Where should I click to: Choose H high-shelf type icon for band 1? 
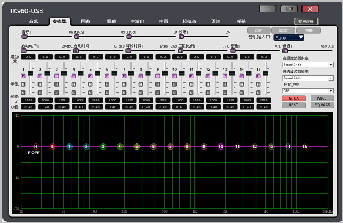23,84
